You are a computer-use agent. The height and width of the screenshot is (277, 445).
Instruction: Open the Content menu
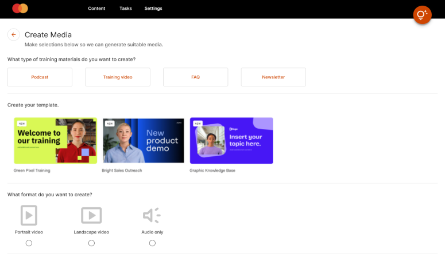point(96,9)
